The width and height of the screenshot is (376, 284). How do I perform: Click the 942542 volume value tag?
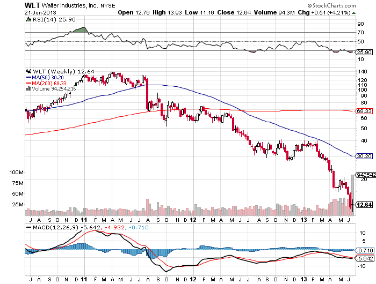[x=366, y=175]
